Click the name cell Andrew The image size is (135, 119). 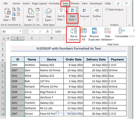[x=32, y=65]
